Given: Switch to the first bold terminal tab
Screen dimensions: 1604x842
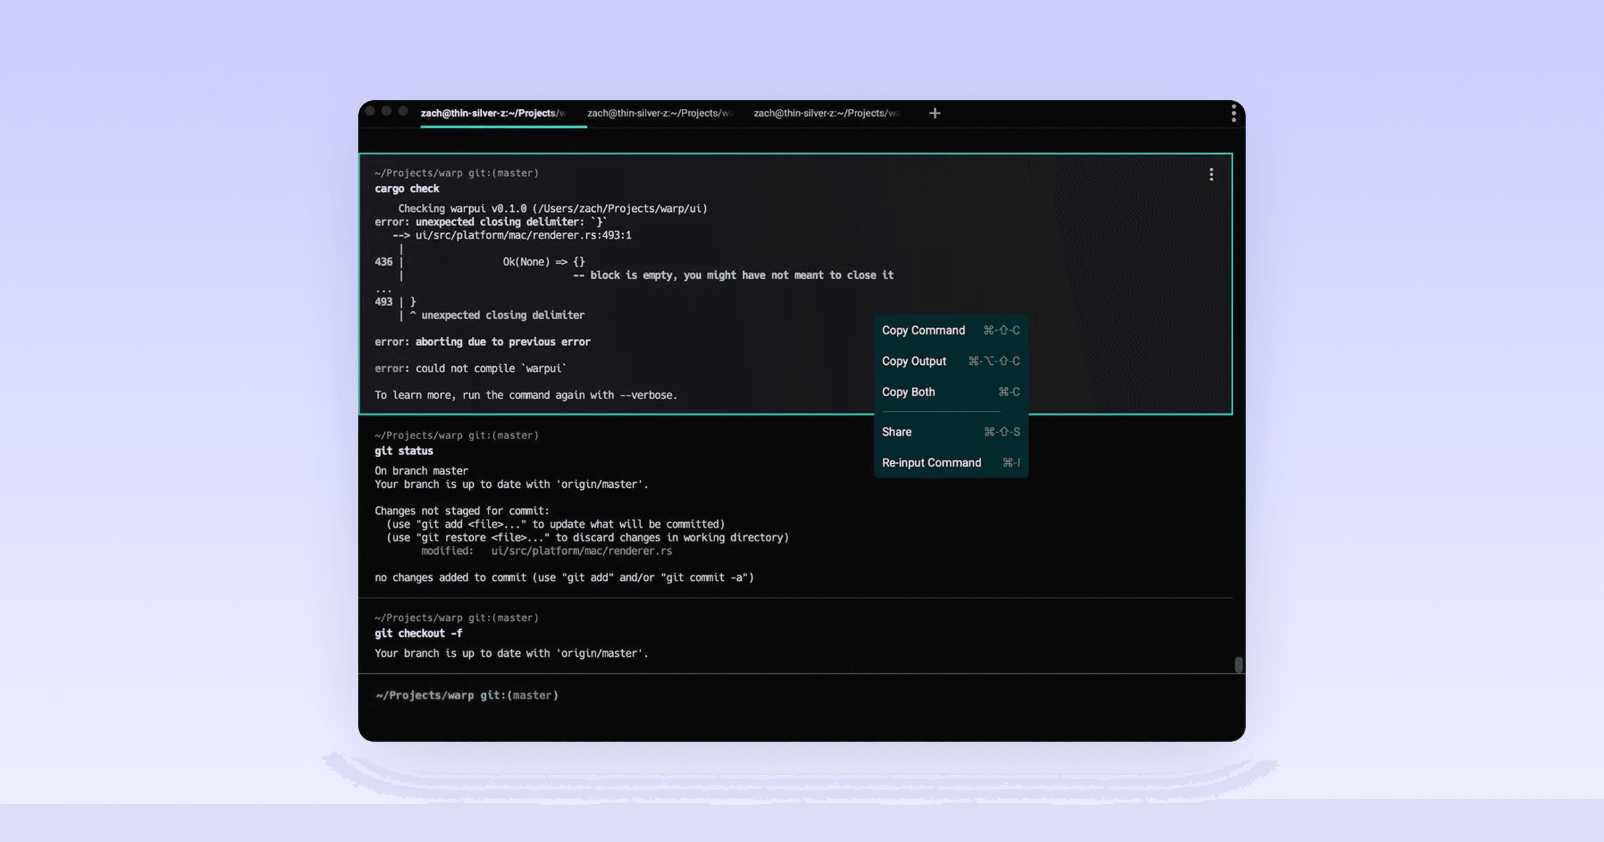Looking at the screenshot, I should [x=493, y=114].
